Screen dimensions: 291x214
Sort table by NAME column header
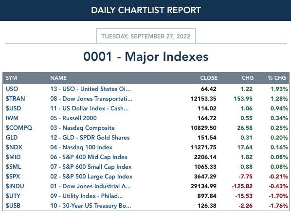pos(58,78)
